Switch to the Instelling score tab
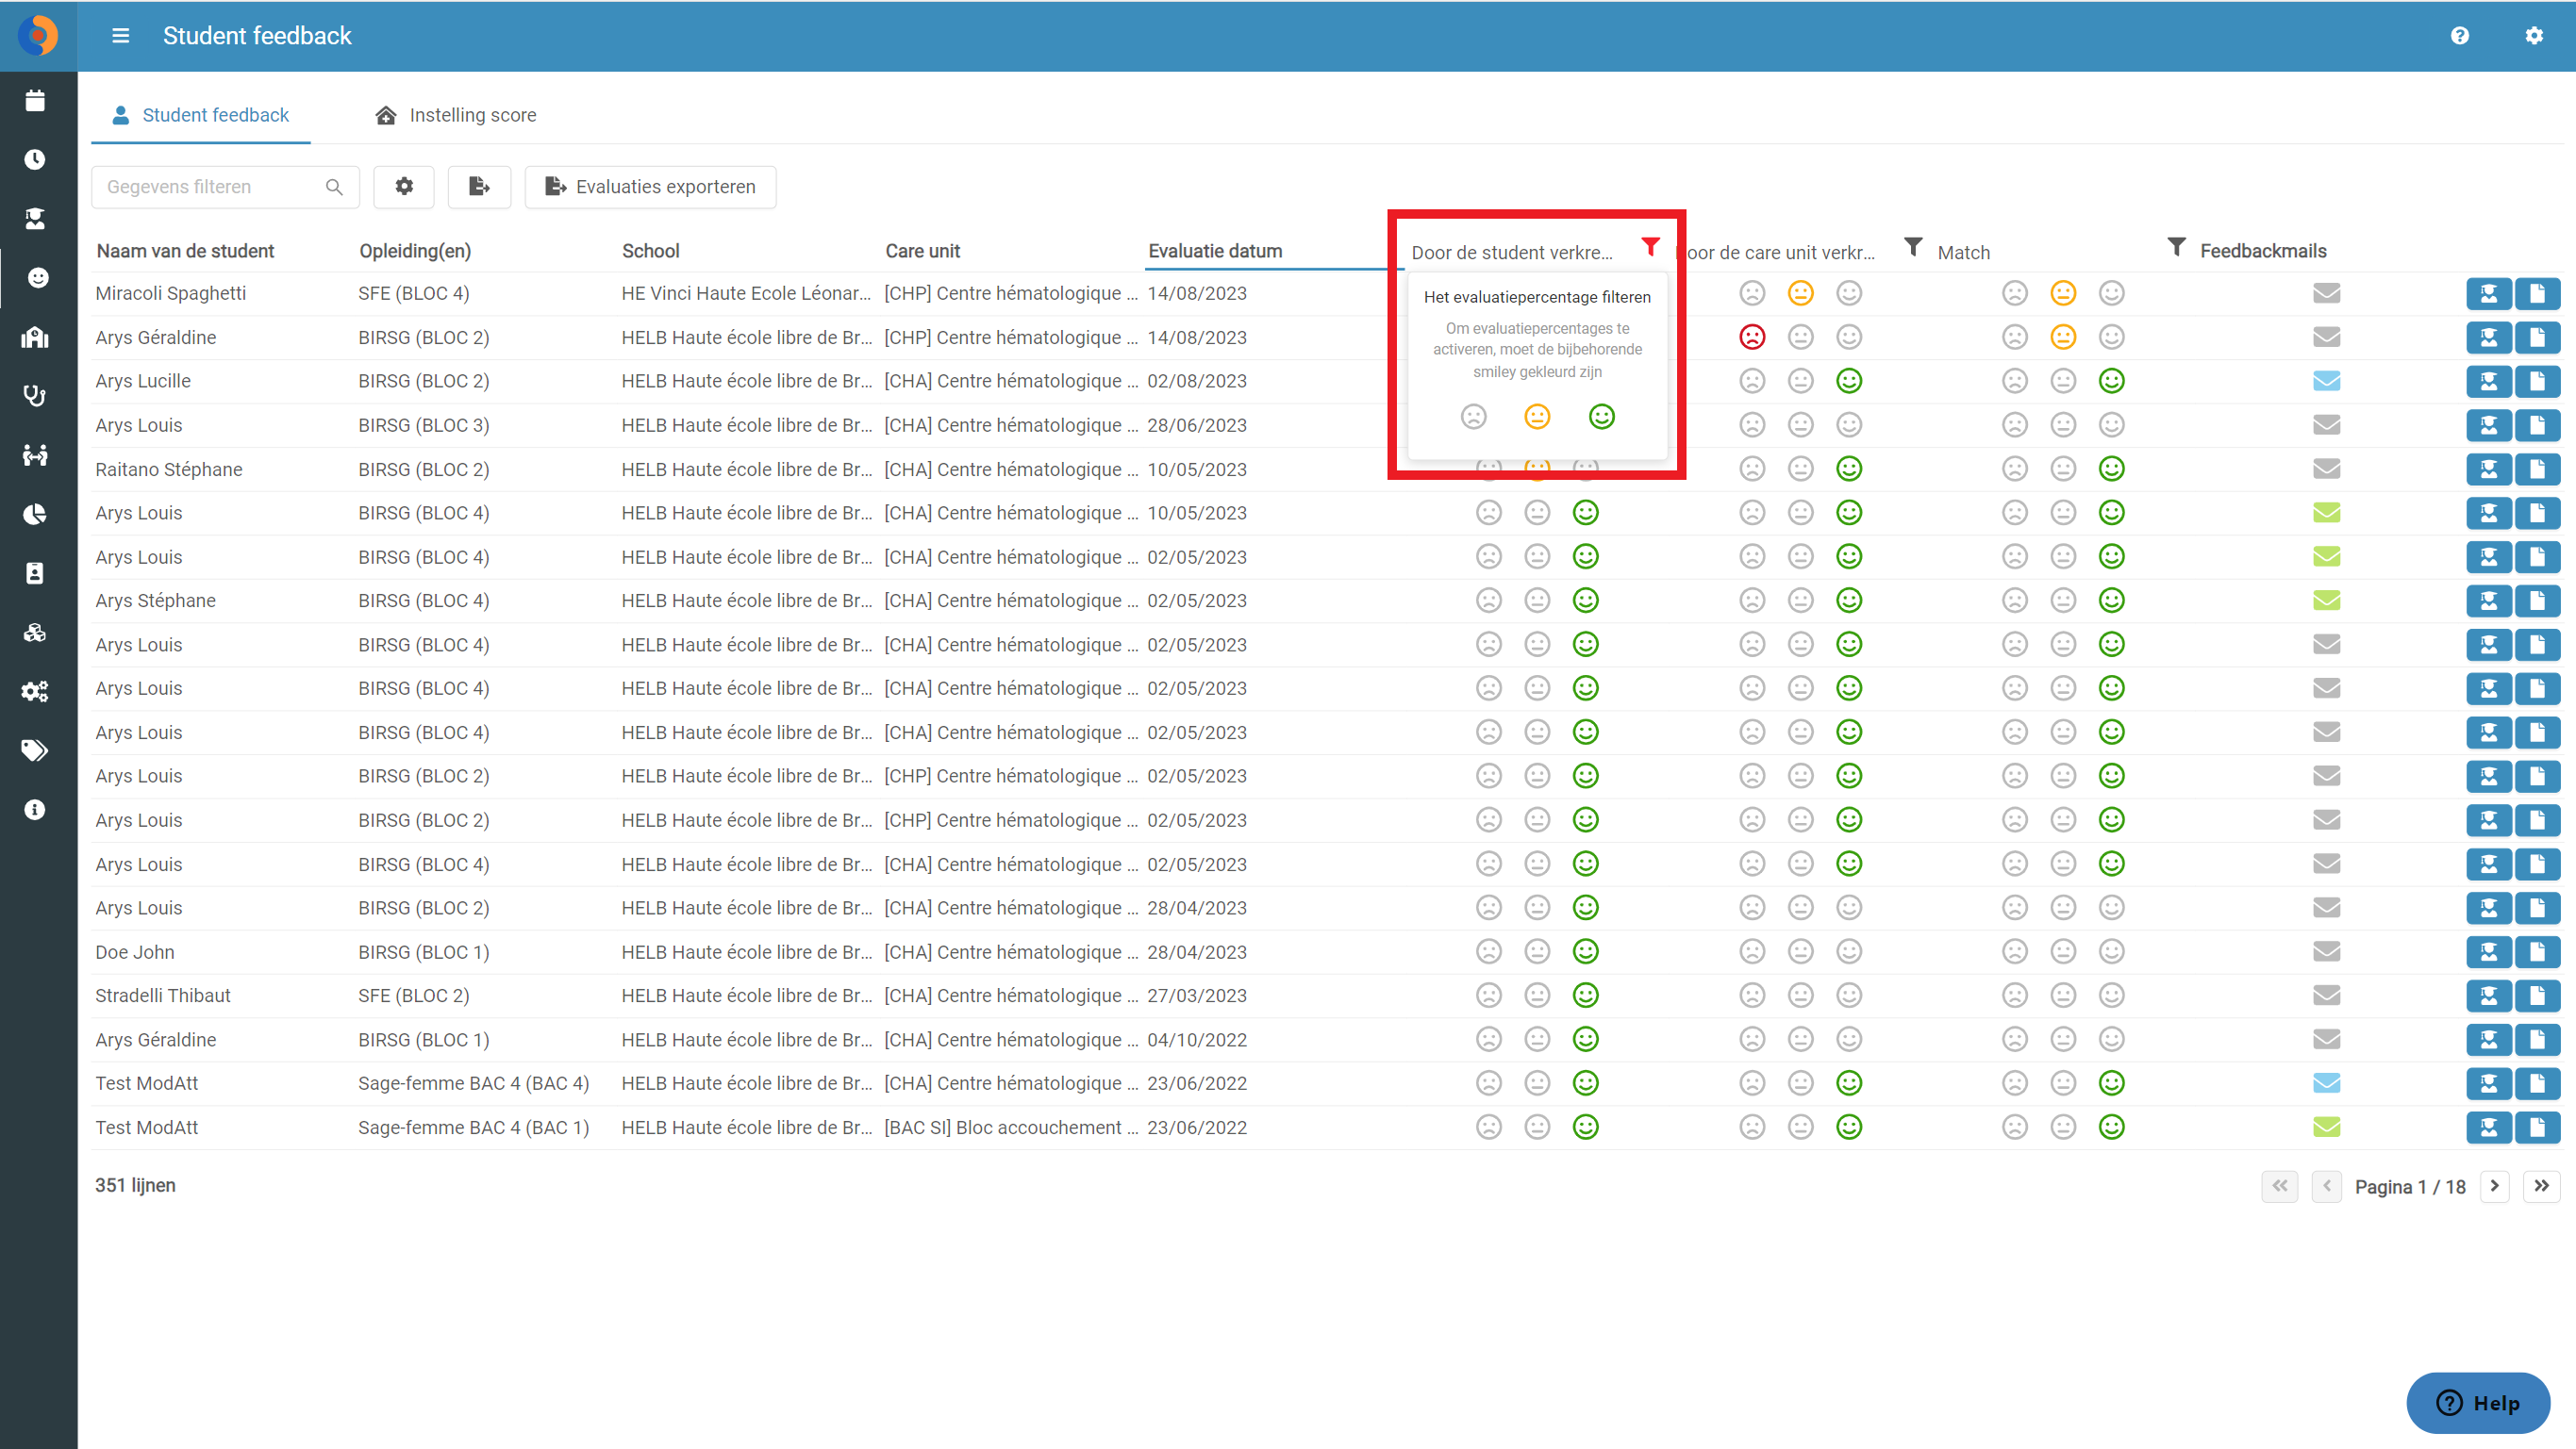The image size is (2576, 1449). (455, 115)
